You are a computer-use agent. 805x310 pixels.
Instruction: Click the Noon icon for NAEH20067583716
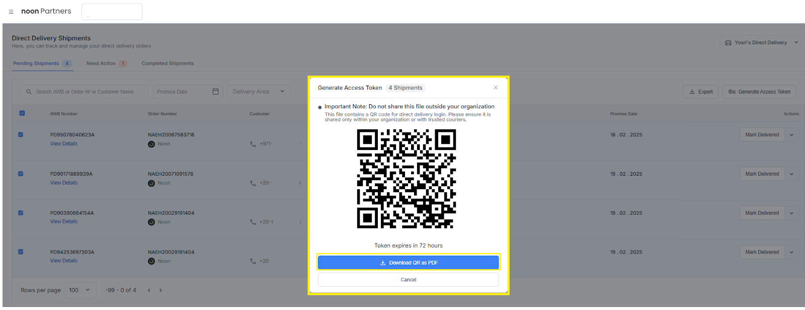[151, 144]
